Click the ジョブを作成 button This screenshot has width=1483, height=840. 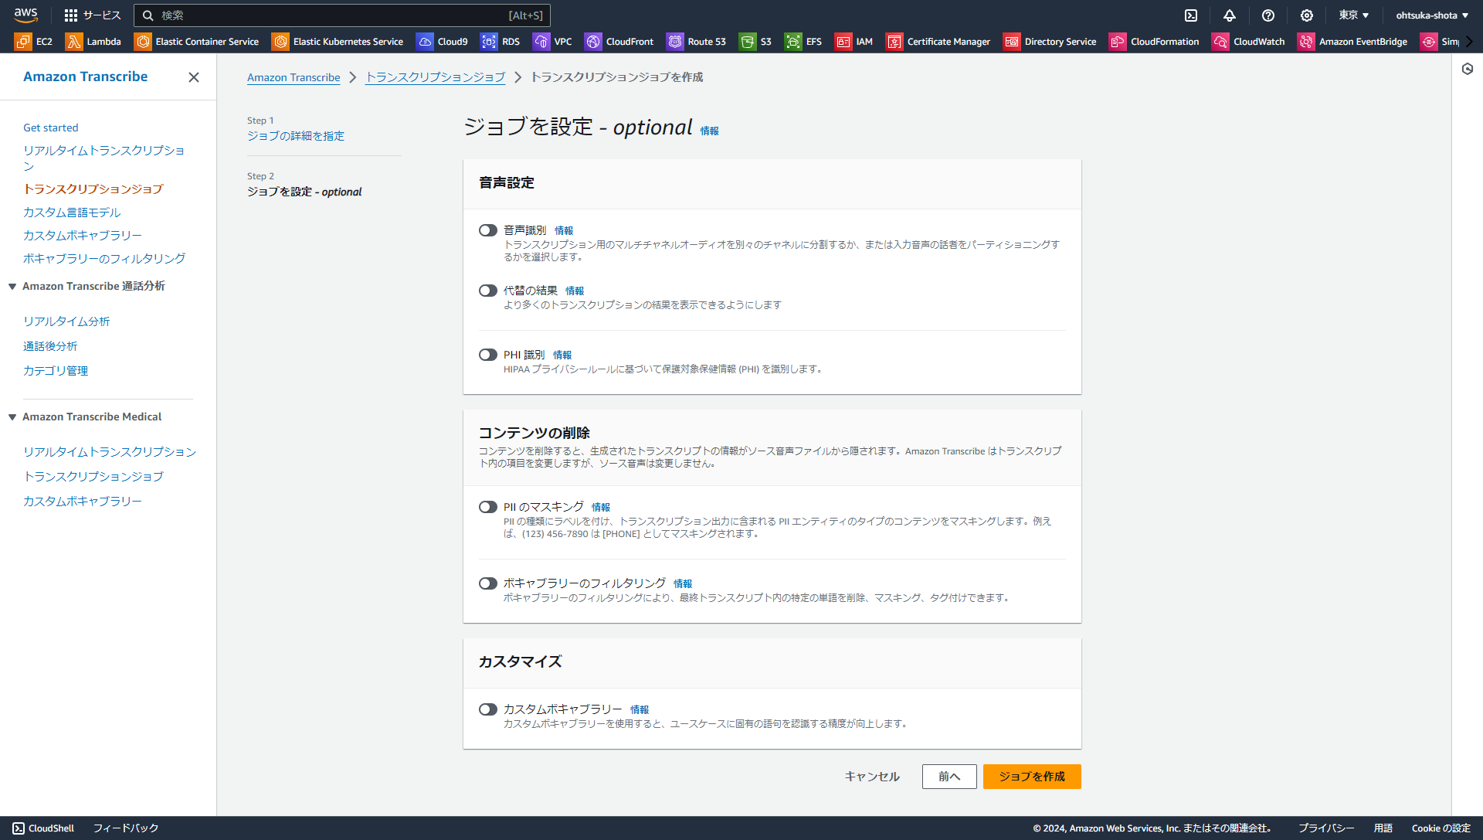(1031, 777)
